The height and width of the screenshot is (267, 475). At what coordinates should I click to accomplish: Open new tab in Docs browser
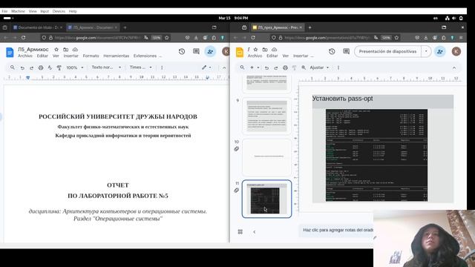pos(125,27)
